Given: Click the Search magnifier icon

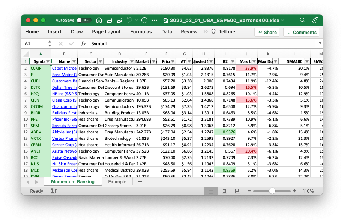Looking at the screenshot, I should [302, 20].
